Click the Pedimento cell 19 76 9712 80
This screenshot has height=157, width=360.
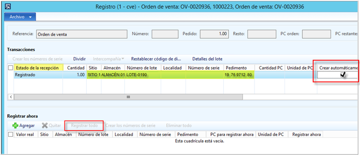(x=239, y=75)
